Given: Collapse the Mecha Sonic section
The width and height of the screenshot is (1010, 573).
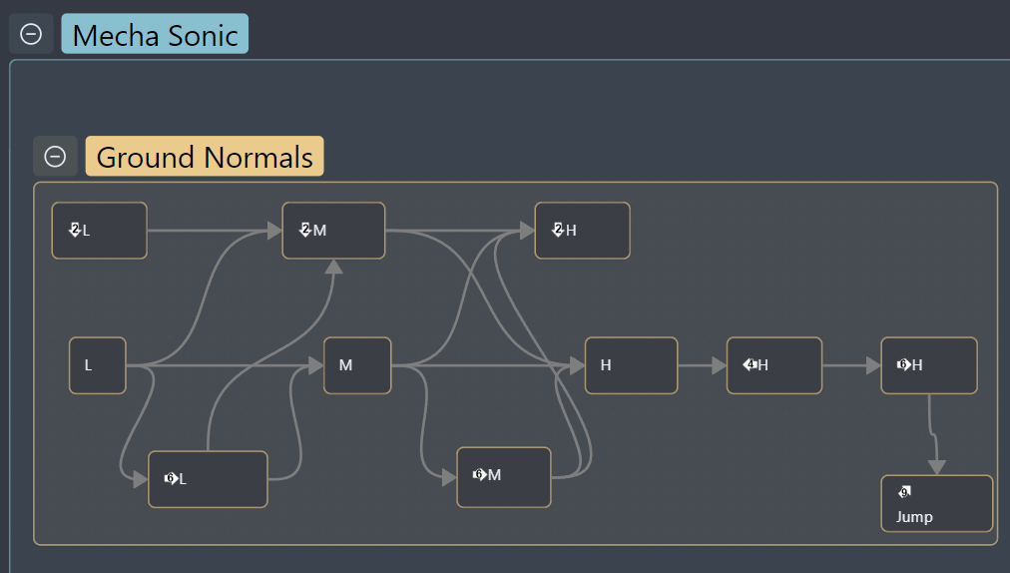Looking at the screenshot, I should 31,34.
